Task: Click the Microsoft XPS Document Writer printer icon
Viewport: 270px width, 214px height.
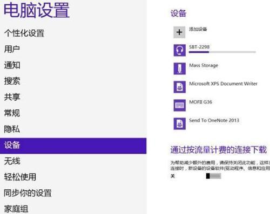Action: tap(179, 87)
